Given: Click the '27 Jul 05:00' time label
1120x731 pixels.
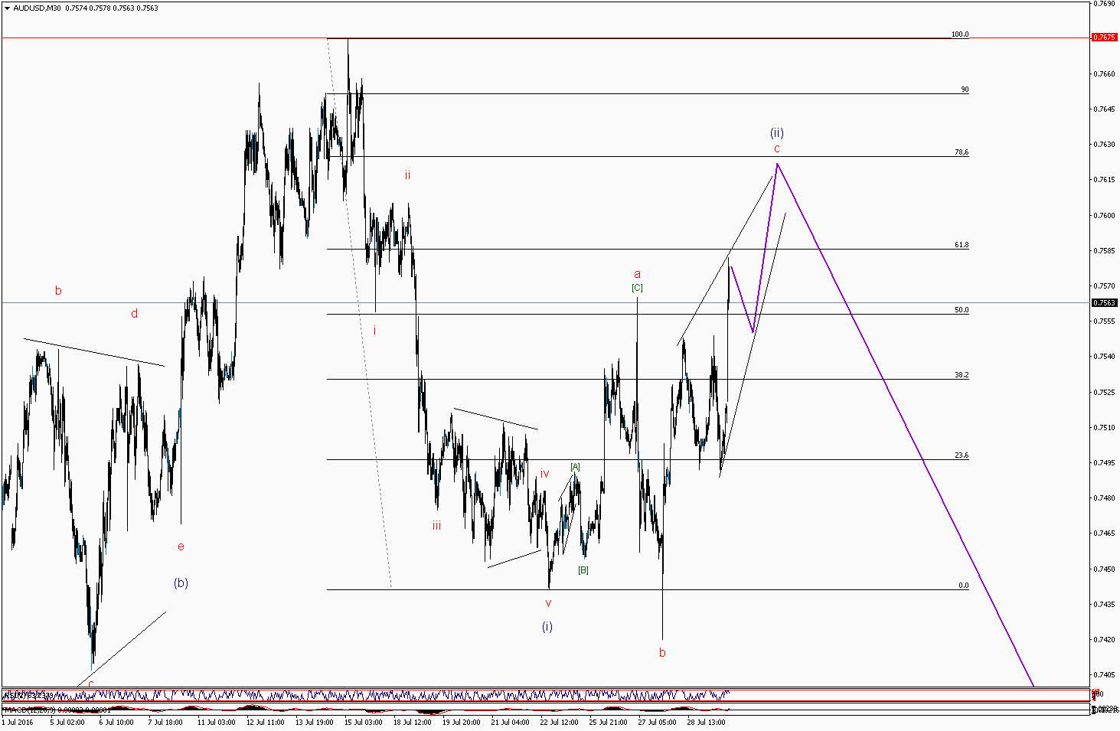Looking at the screenshot, I should pyautogui.click(x=658, y=722).
